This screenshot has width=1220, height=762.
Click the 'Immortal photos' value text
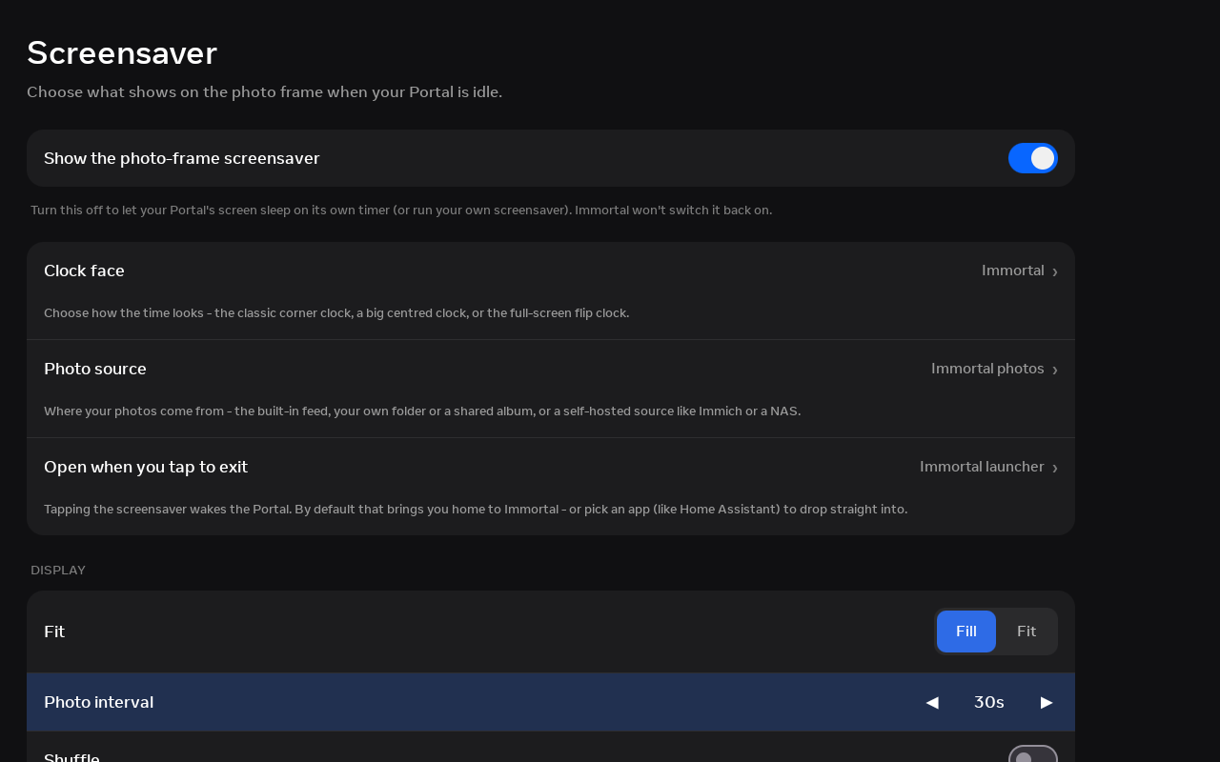(987, 369)
